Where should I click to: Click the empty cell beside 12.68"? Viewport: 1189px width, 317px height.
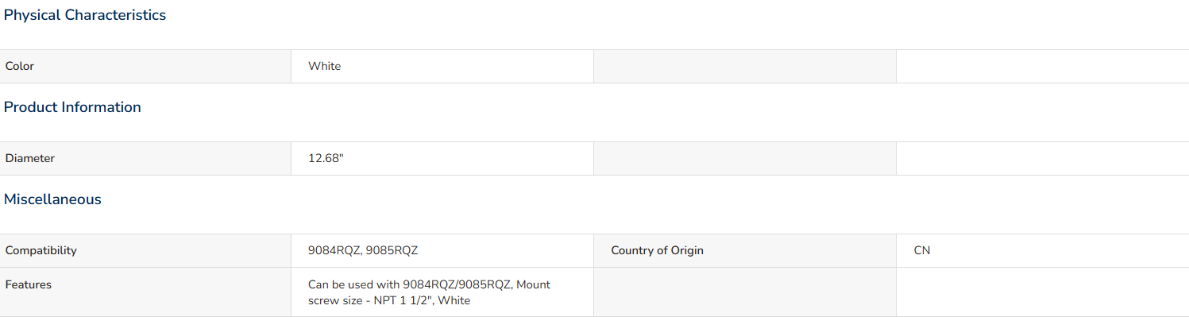point(745,159)
